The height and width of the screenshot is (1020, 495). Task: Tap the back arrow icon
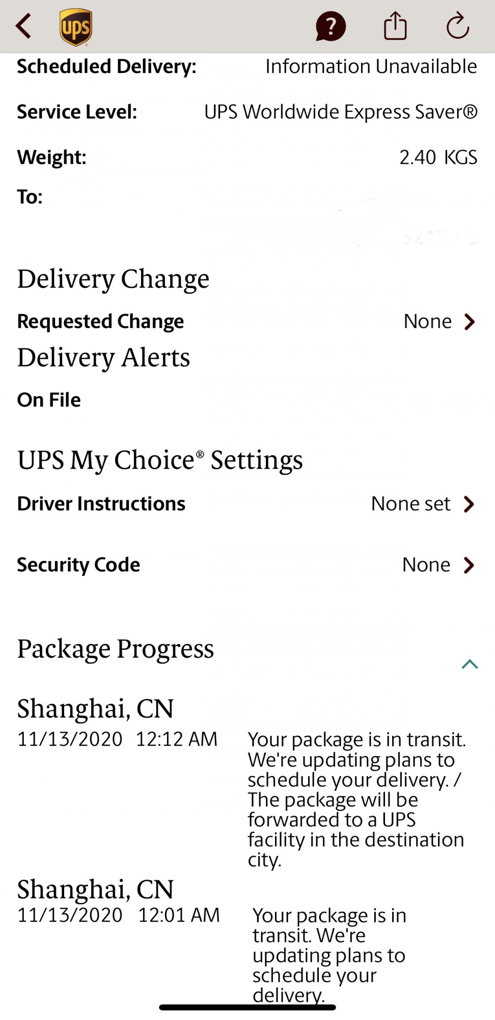coord(24,26)
